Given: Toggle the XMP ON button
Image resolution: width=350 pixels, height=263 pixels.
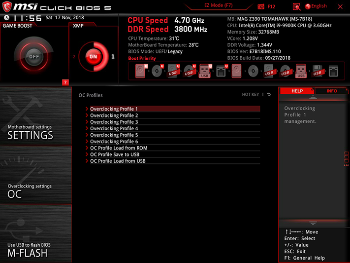Looking at the screenshot, I should (x=94, y=57).
